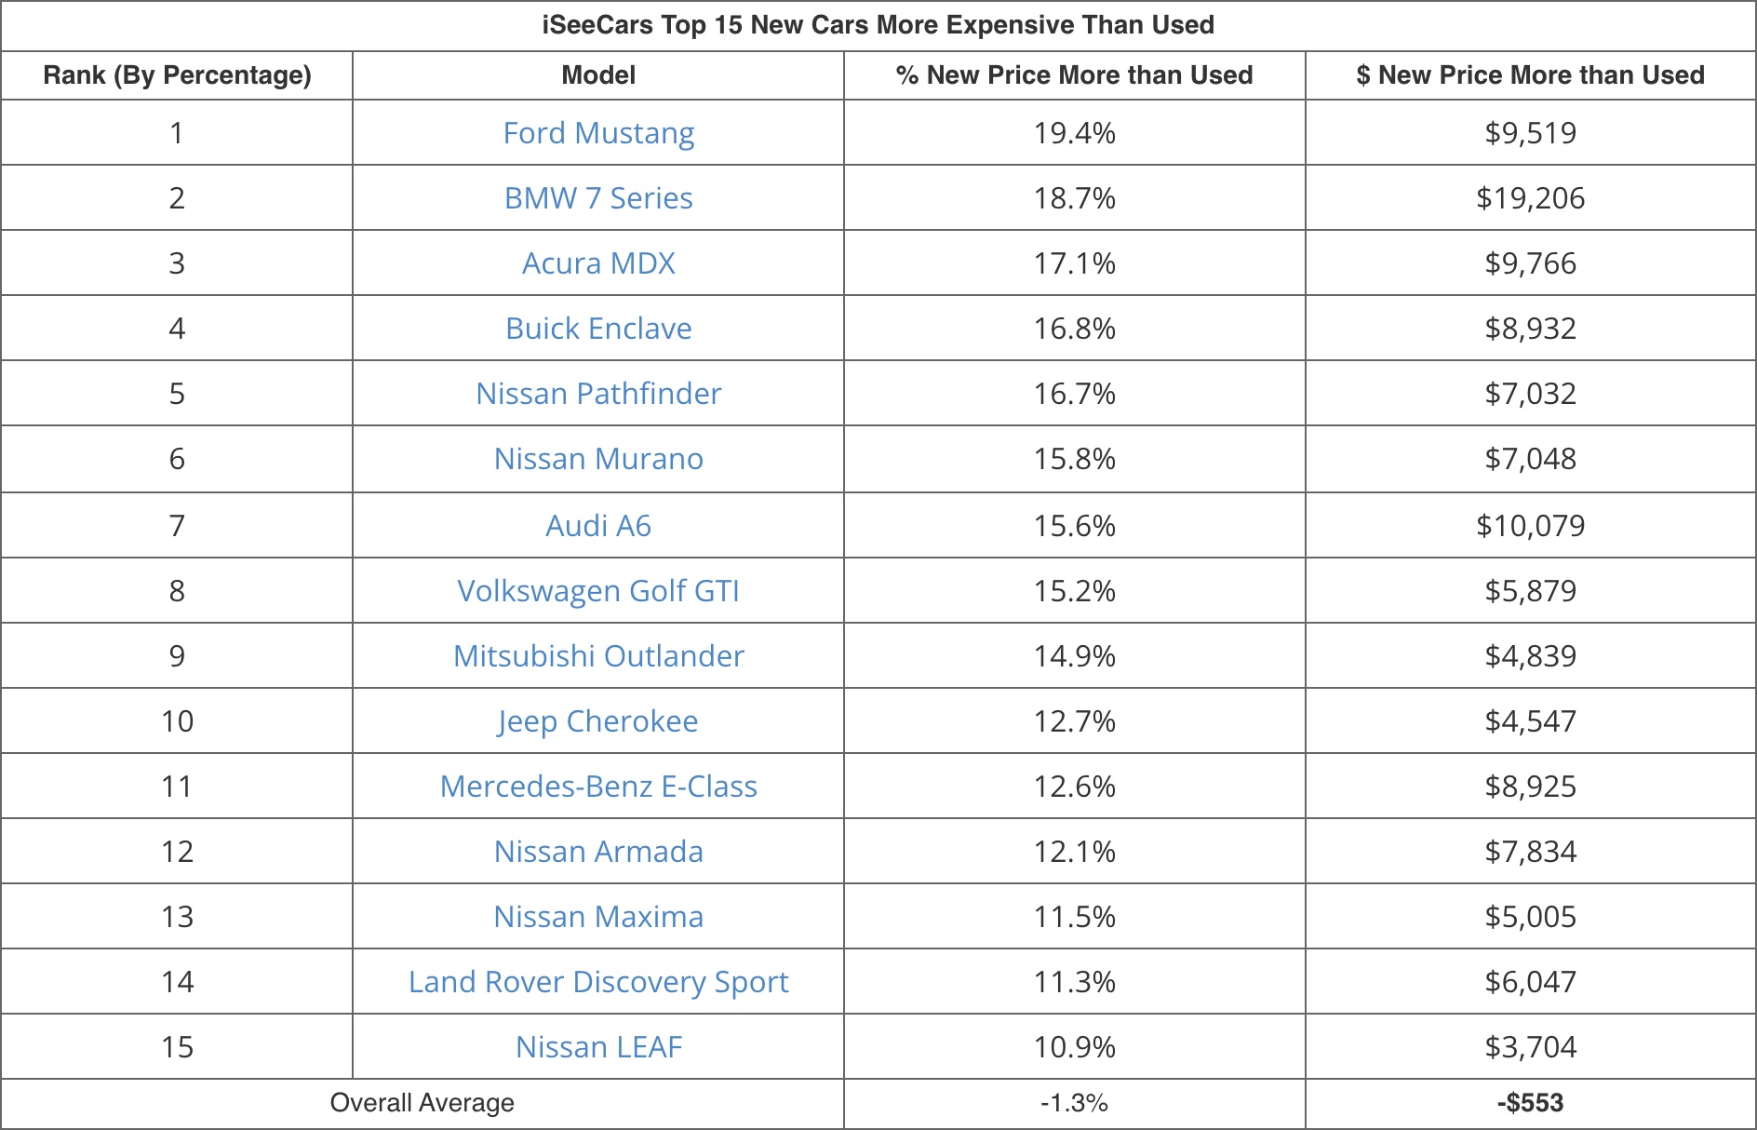The height and width of the screenshot is (1130, 1757).
Task: Open the Ford Mustang link
Action: [598, 133]
